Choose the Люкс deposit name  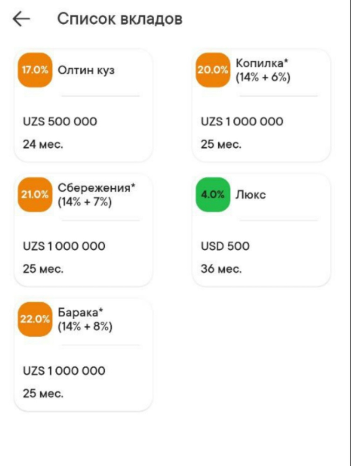[250, 195]
